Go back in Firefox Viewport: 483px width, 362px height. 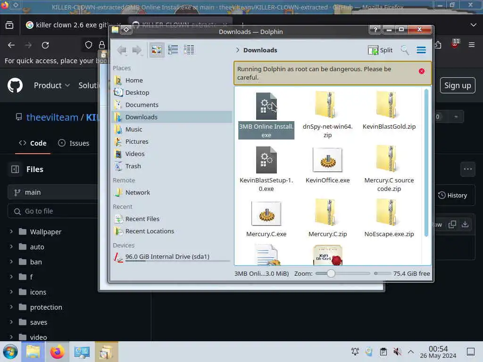(x=11, y=45)
